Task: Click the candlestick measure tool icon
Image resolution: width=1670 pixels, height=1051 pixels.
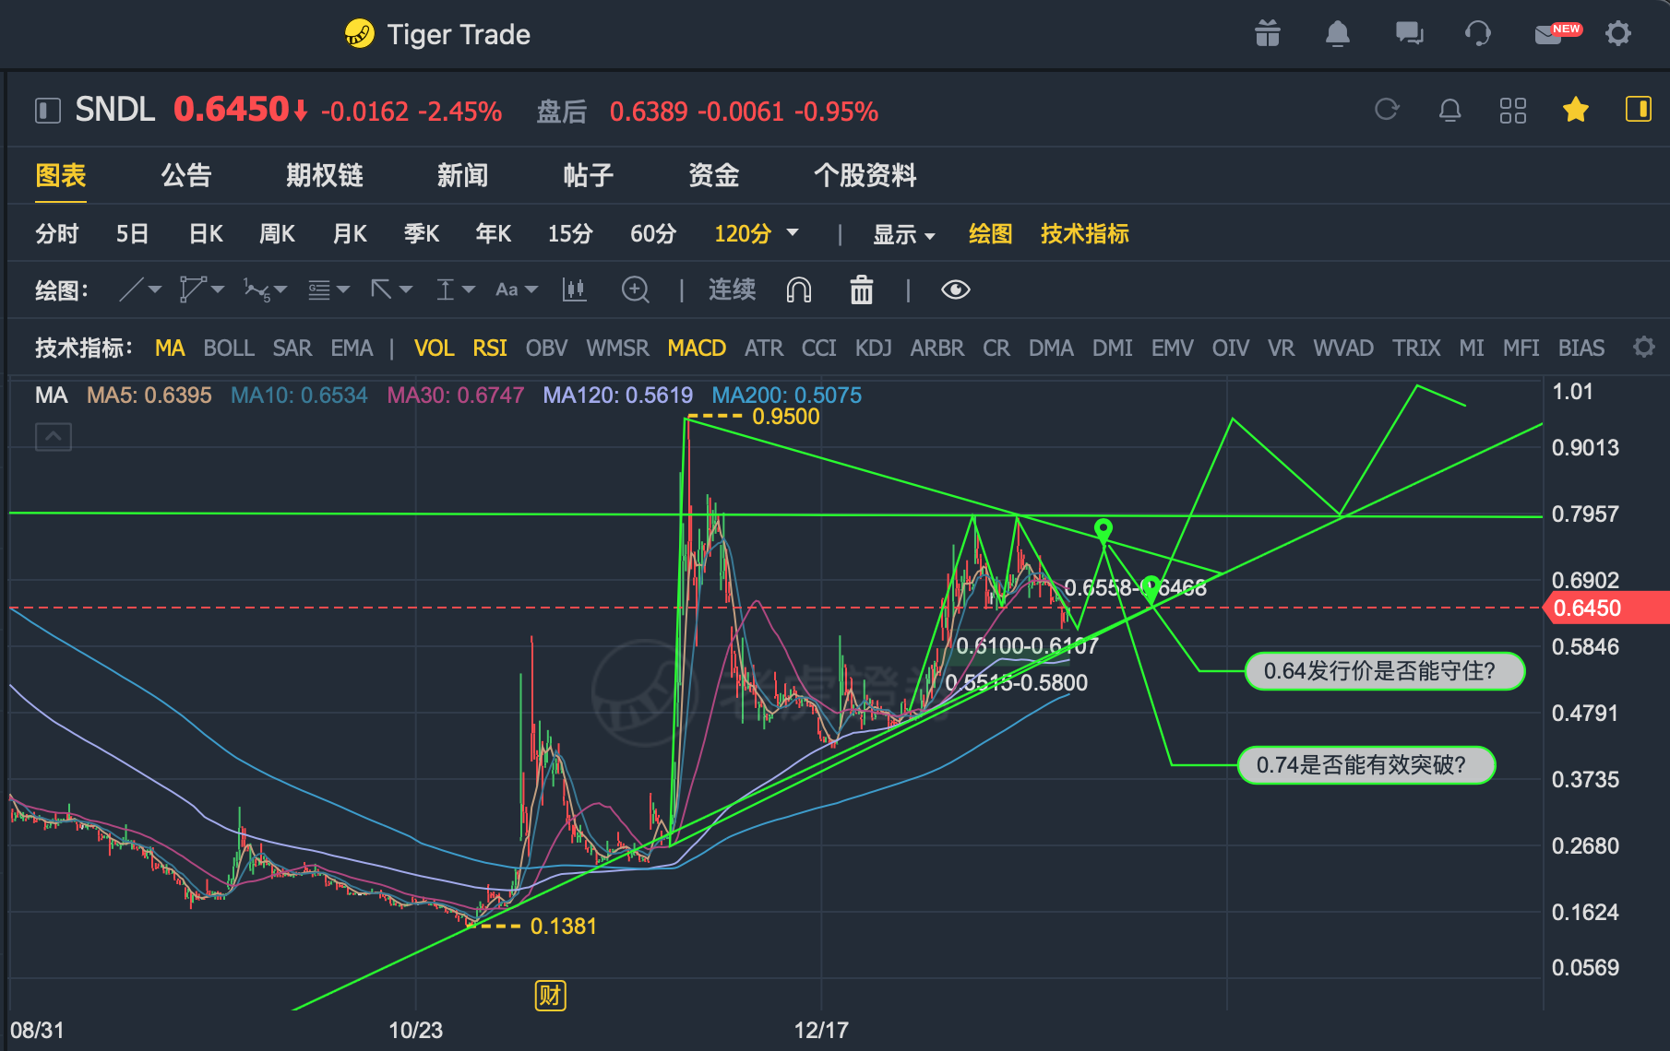Action: click(574, 290)
